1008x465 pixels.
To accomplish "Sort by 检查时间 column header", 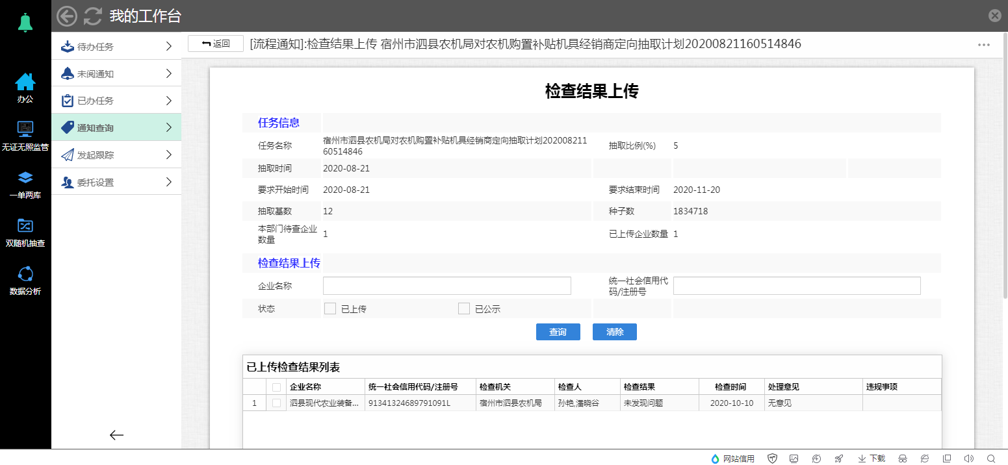I will click(731, 386).
